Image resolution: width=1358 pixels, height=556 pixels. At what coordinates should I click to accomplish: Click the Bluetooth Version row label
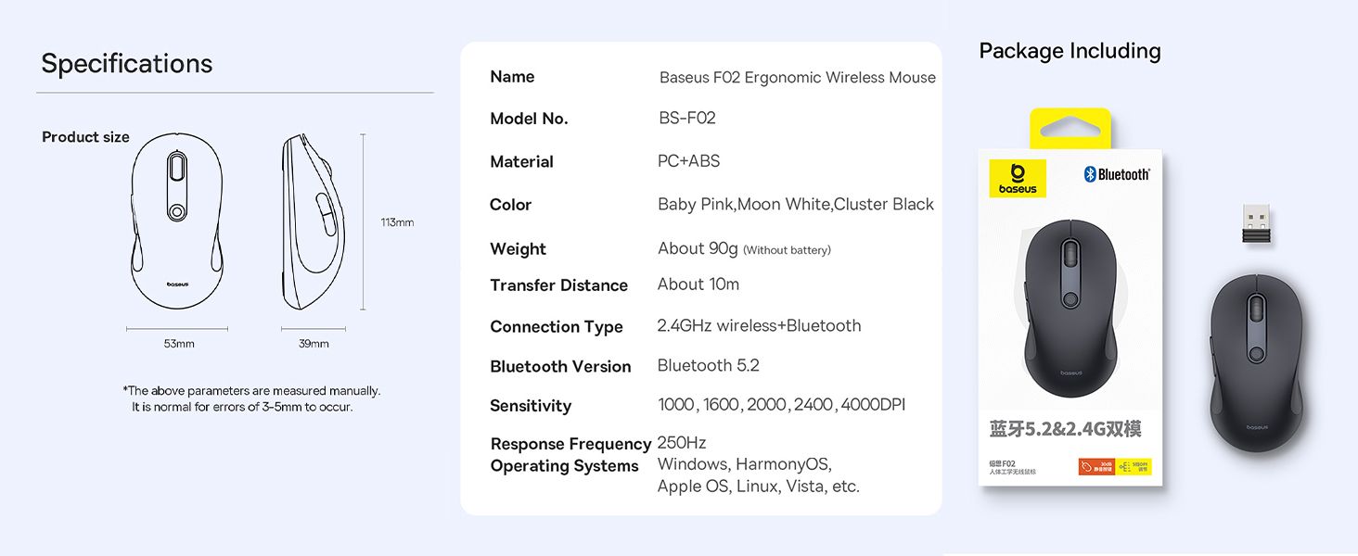point(560,366)
